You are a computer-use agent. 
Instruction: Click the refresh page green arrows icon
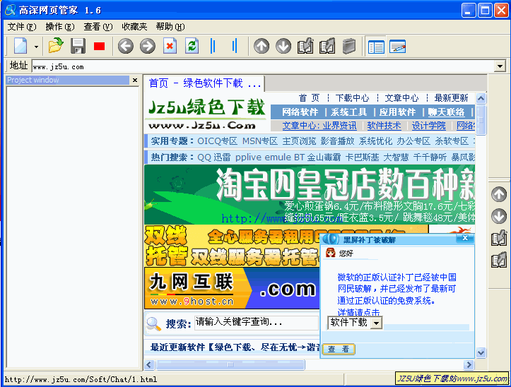click(x=192, y=46)
